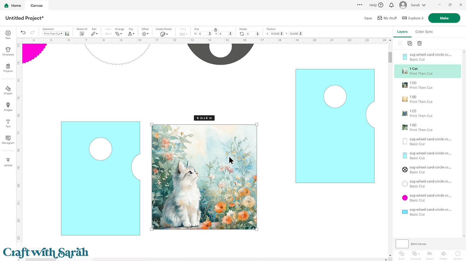Select the Text tool
The image size is (466, 261).
(x=8, y=123)
